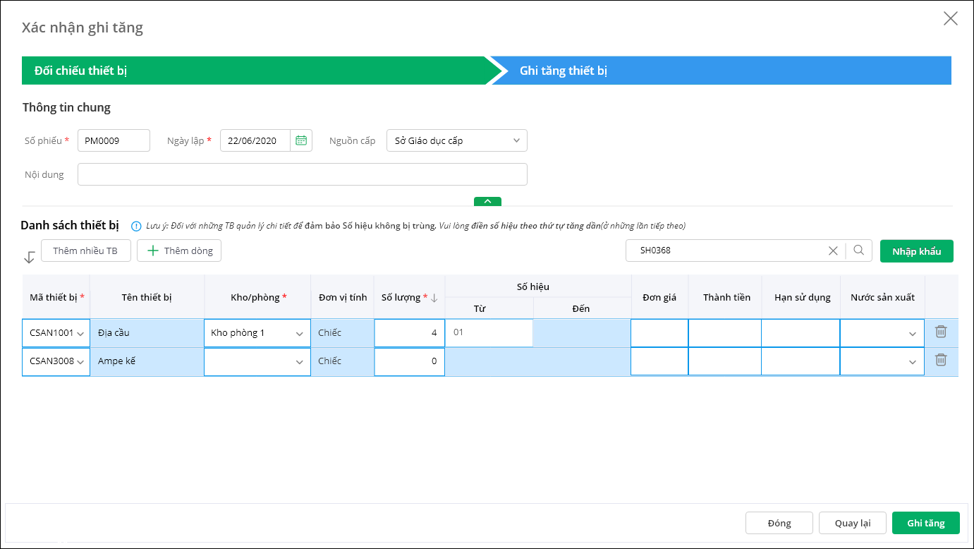The height and width of the screenshot is (549, 974).
Task: Click the search magnifier icon
Action: tap(858, 250)
